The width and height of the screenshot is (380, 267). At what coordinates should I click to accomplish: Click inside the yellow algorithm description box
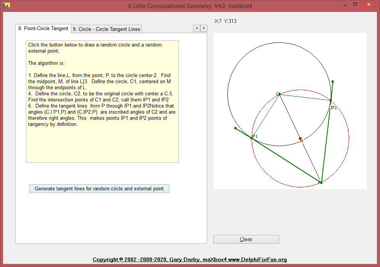pyautogui.click(x=102, y=145)
